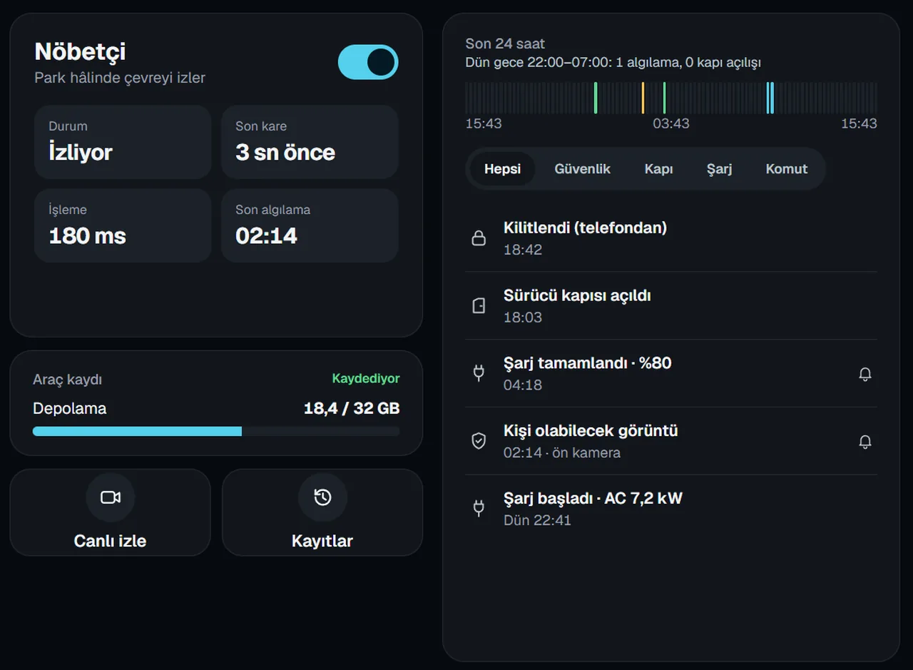Click the yellow marker on the timeline
The width and height of the screenshot is (913, 670).
coord(643,98)
